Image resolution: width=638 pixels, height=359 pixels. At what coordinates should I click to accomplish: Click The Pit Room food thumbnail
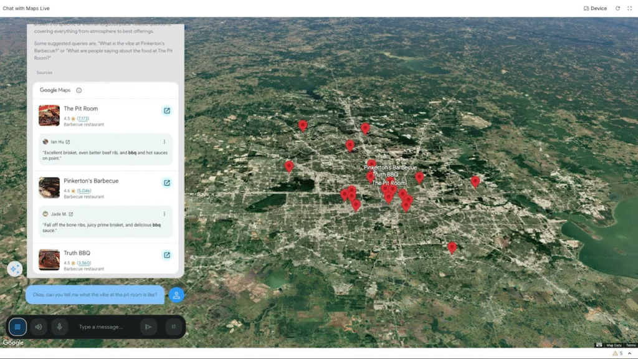(x=49, y=115)
